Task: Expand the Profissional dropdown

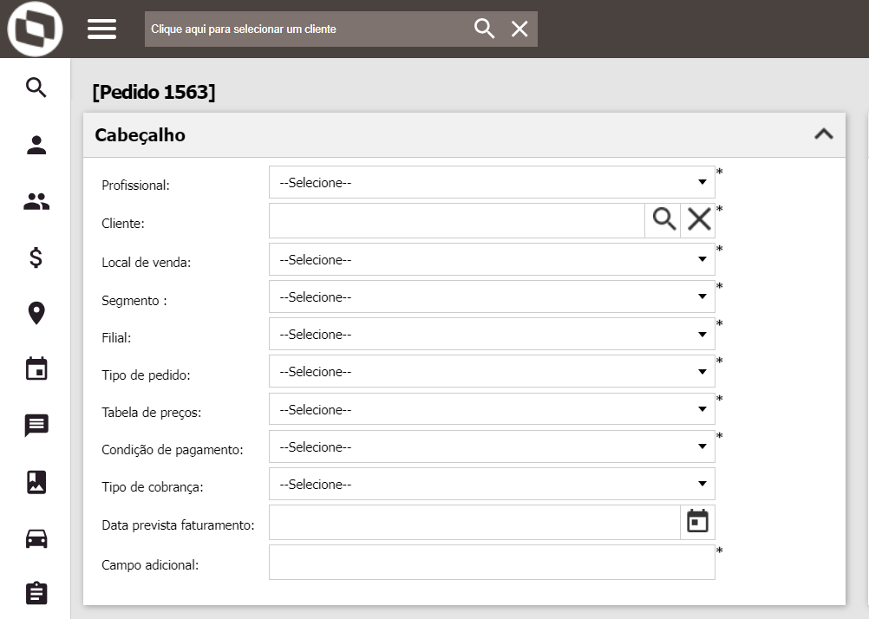Action: [492, 183]
